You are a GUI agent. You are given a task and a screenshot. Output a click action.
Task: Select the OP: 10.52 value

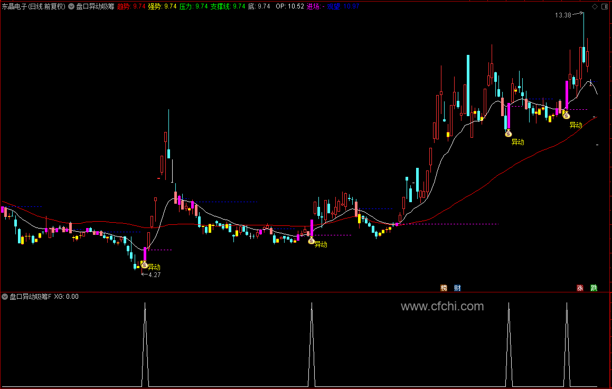coord(289,6)
